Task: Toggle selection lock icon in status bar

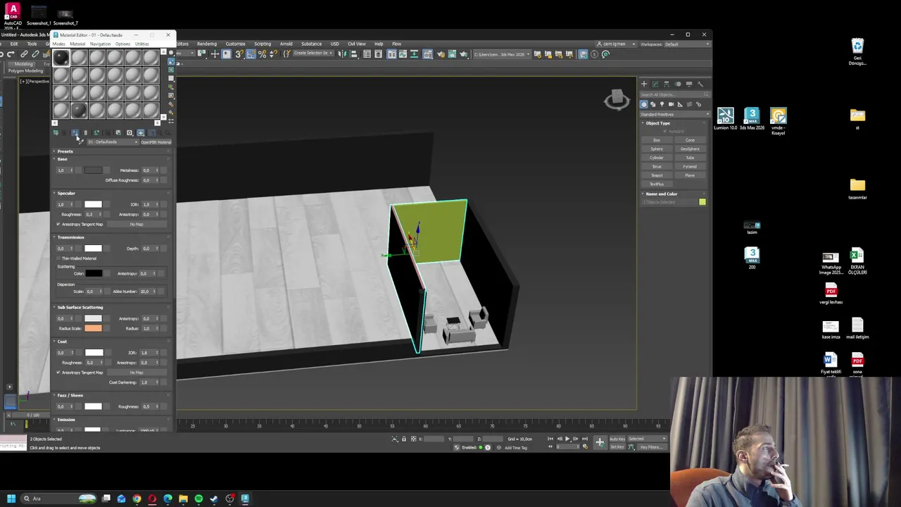Action: (x=403, y=439)
